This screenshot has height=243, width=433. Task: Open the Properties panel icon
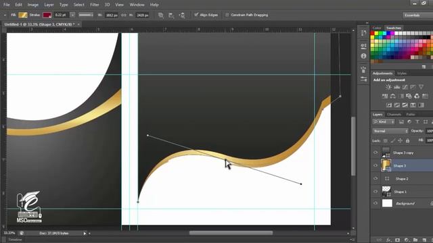pos(363,46)
